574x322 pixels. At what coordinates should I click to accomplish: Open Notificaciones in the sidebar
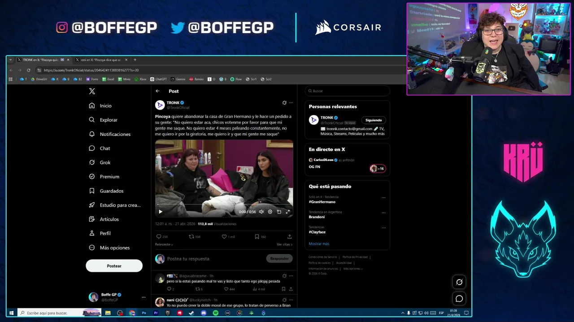tap(109, 134)
